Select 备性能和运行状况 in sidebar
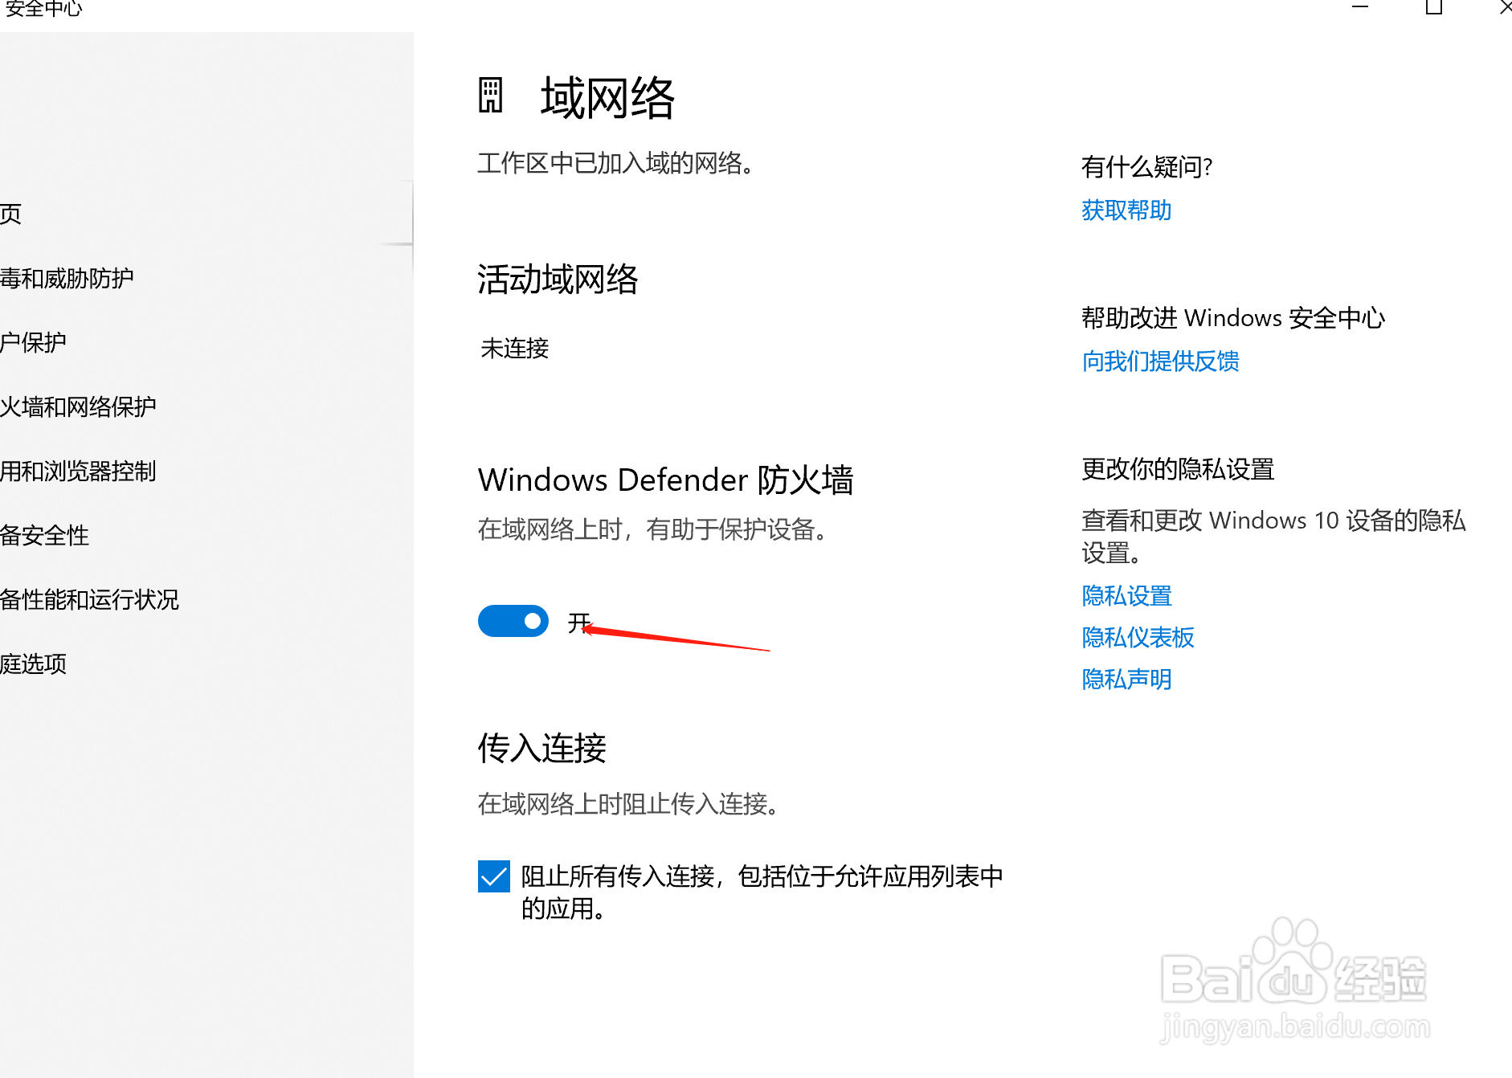1512x1078 pixels. pyautogui.click(x=90, y=600)
